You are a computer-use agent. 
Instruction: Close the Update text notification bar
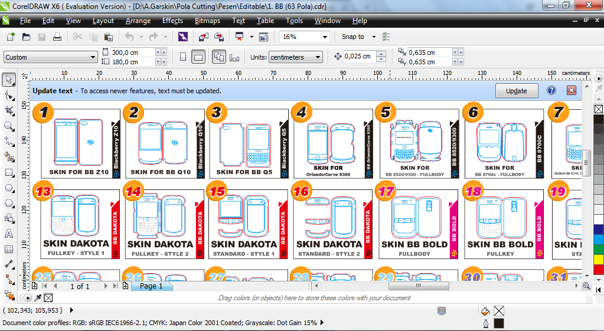tap(572, 90)
